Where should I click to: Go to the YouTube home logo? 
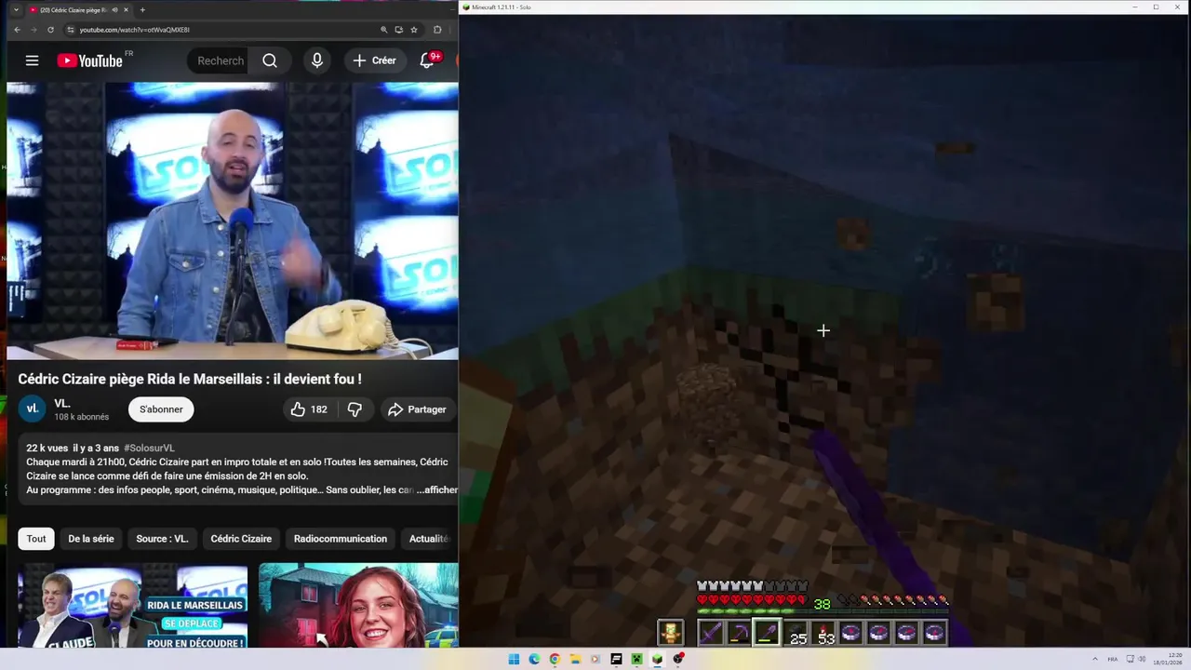pyautogui.click(x=90, y=60)
